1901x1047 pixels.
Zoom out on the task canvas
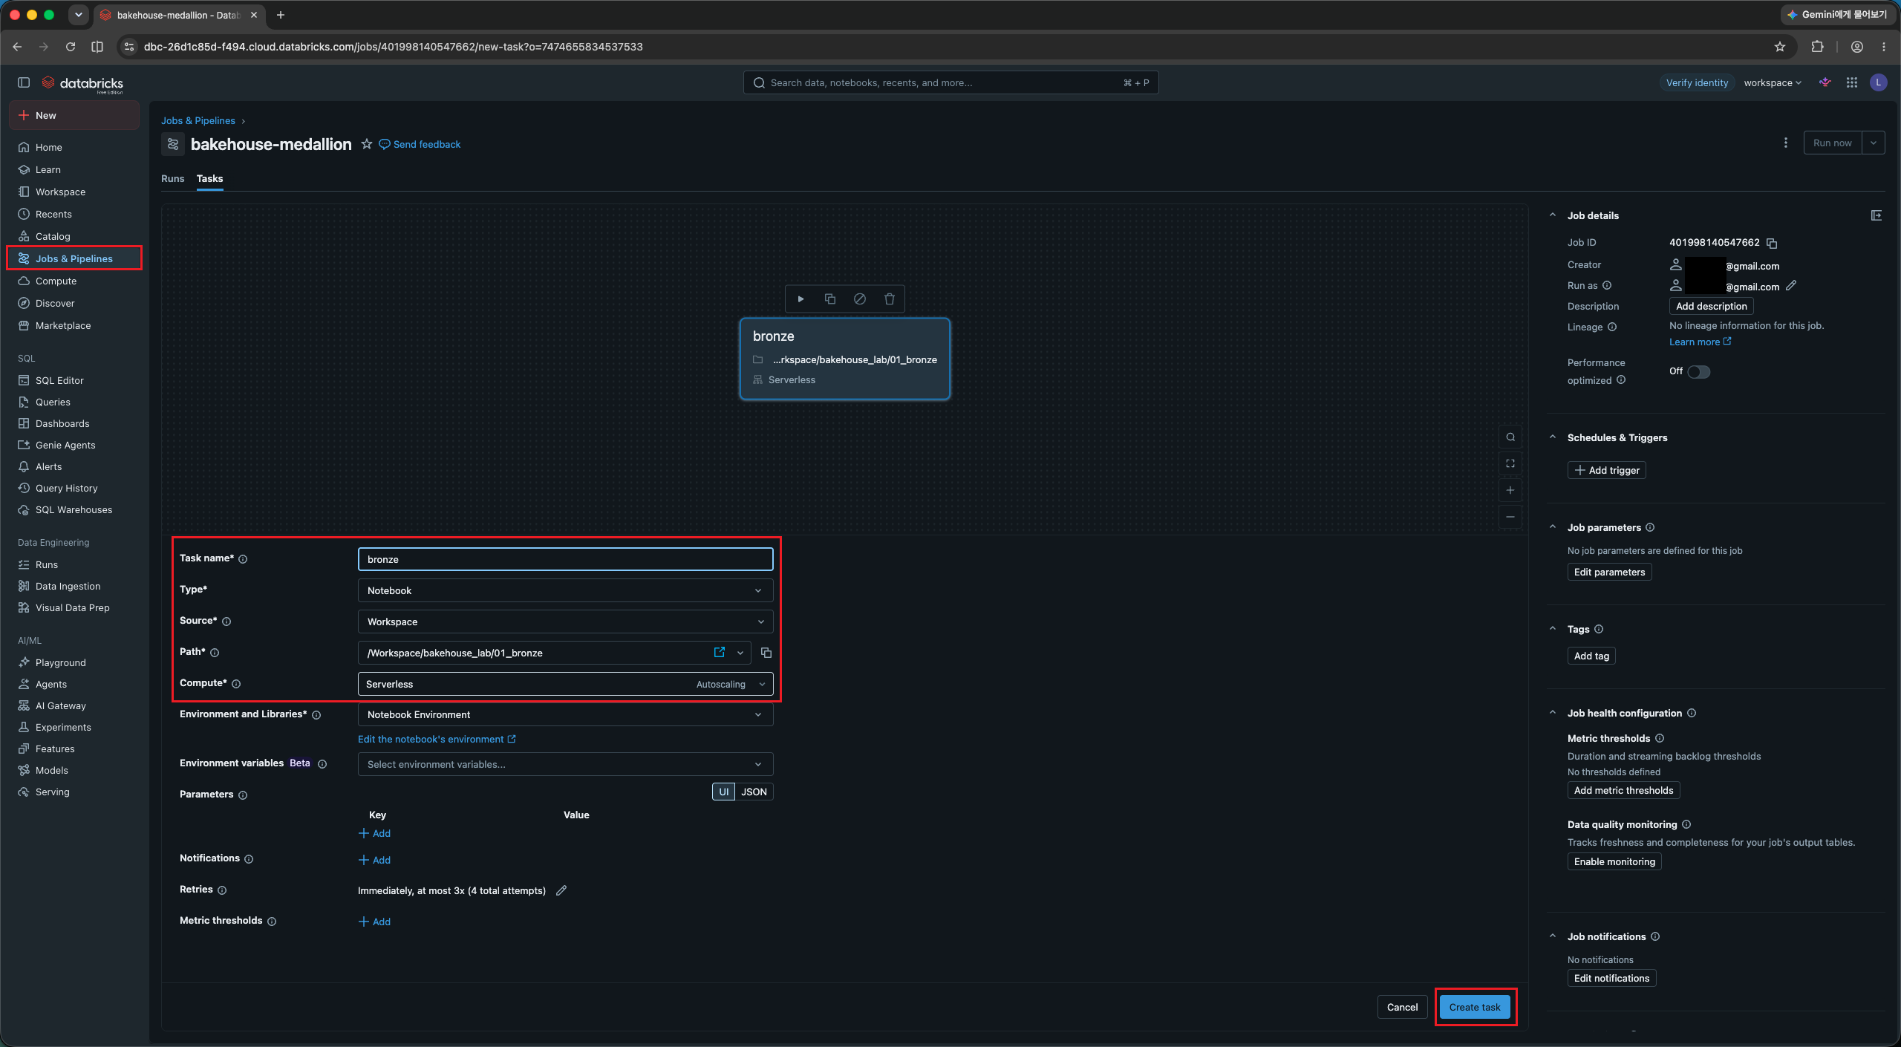click(1510, 517)
